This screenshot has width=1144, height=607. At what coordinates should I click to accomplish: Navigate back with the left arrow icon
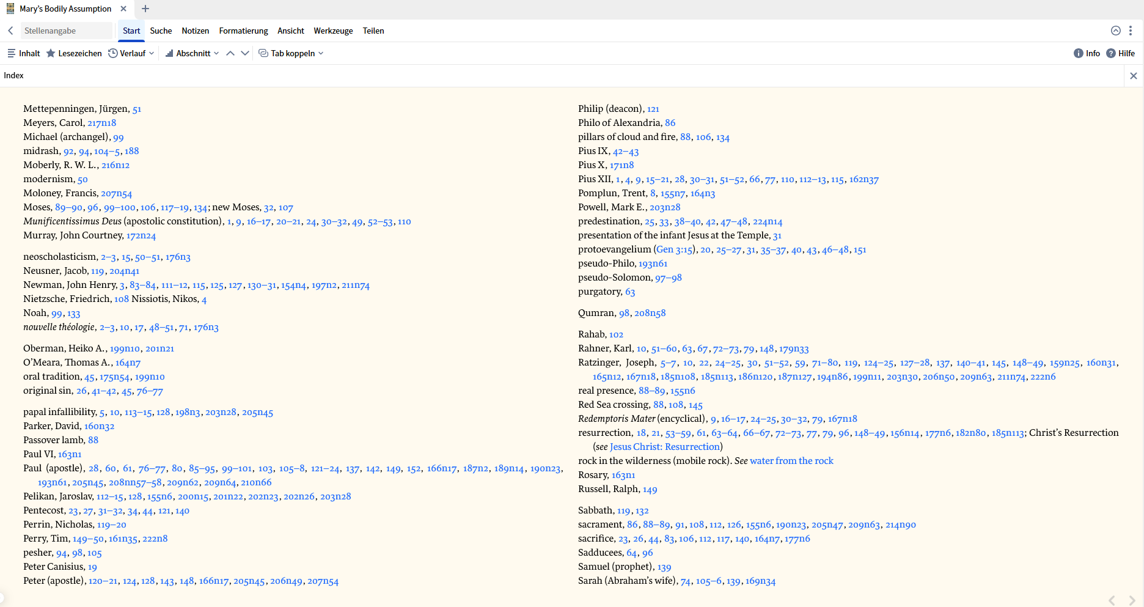(x=10, y=31)
